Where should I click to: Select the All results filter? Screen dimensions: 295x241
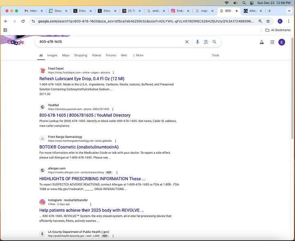[x=41, y=55]
